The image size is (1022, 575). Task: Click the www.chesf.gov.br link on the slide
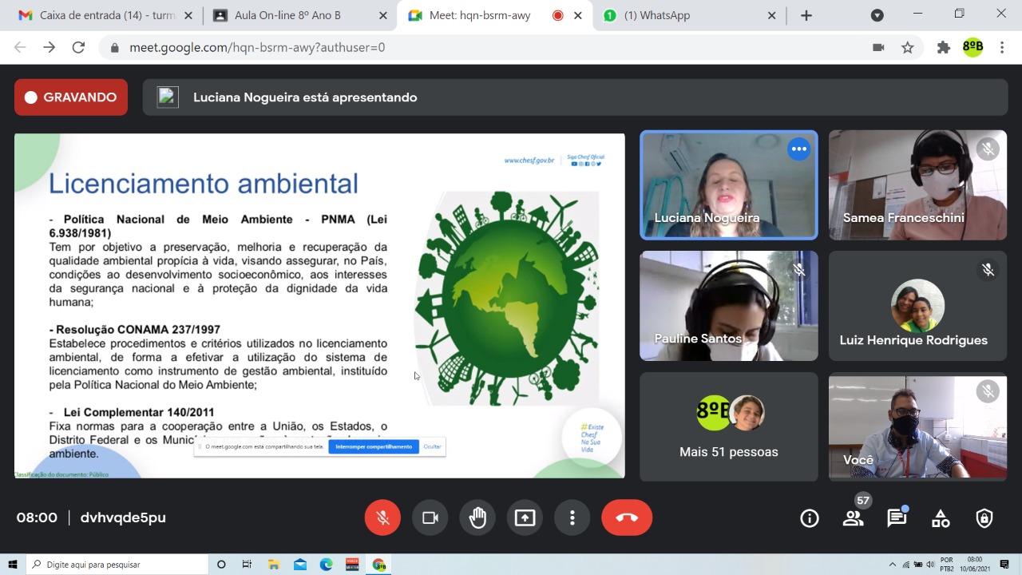pos(529,161)
